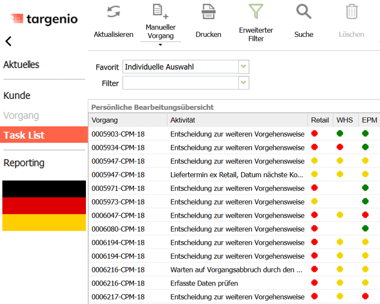Open Aktuelles in the sidebar
This screenshot has height=304, width=380.
(21, 65)
